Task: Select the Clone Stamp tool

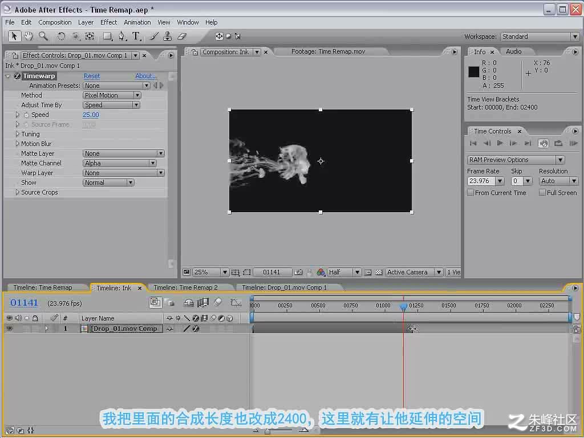Action: pyautogui.click(x=168, y=36)
